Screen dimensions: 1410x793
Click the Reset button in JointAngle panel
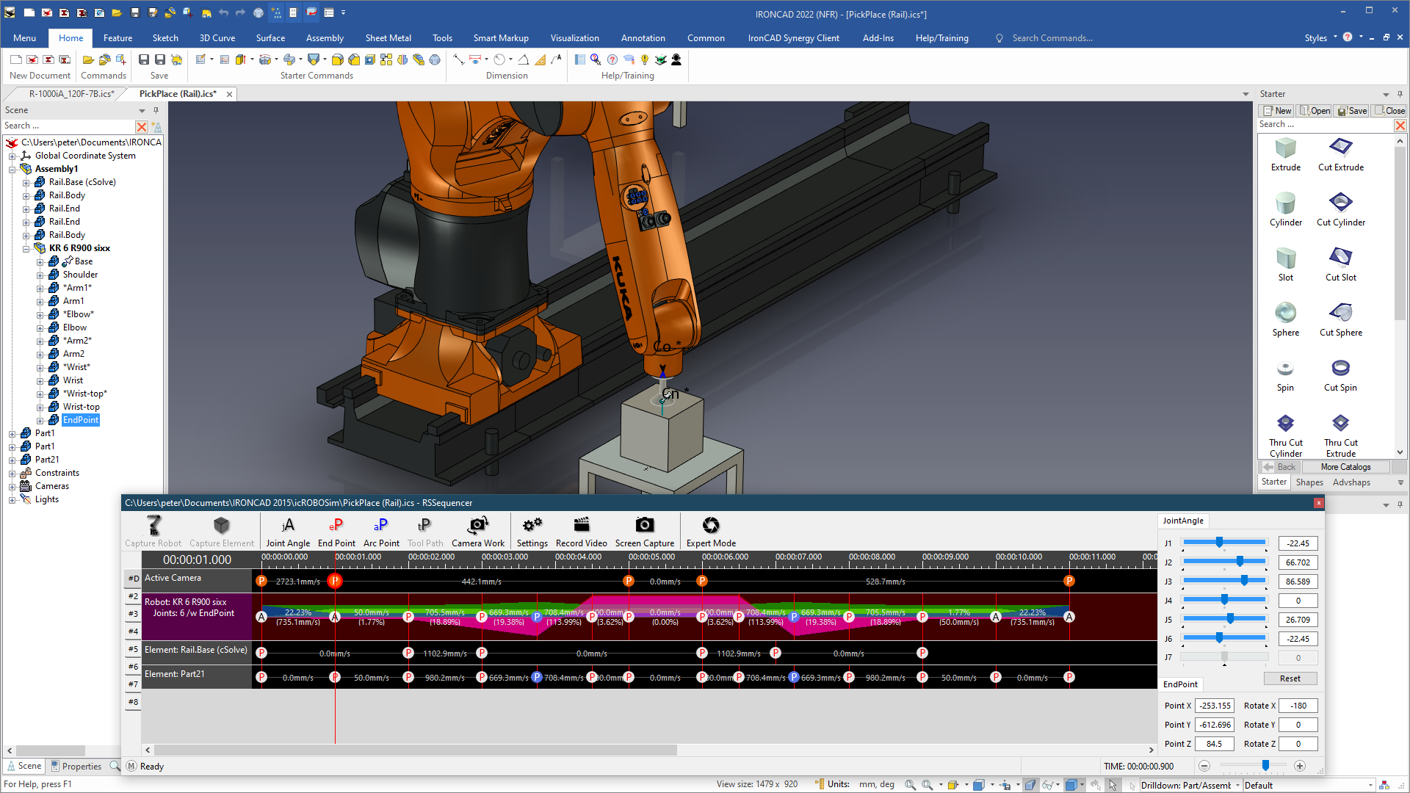pyautogui.click(x=1290, y=679)
